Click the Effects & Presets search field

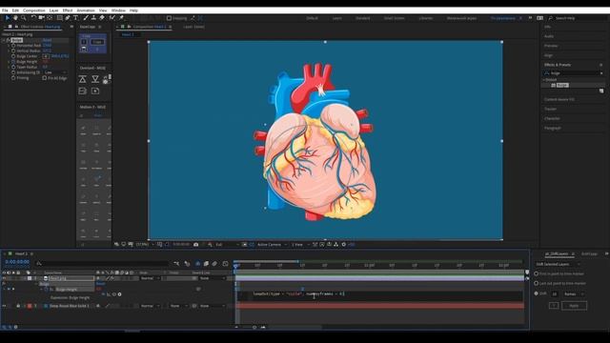(x=574, y=73)
